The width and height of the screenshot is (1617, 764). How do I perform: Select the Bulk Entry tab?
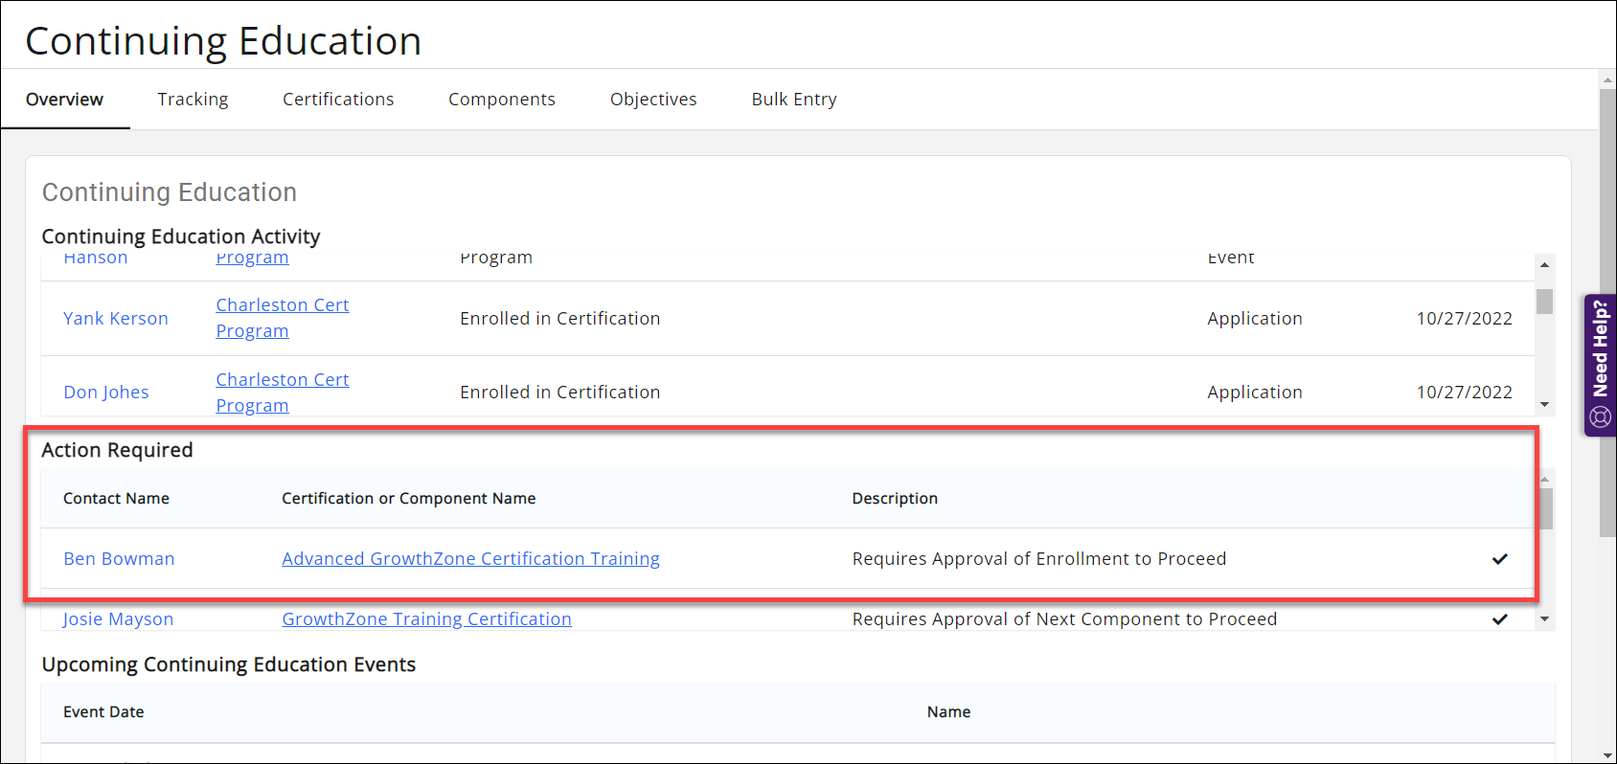point(793,100)
